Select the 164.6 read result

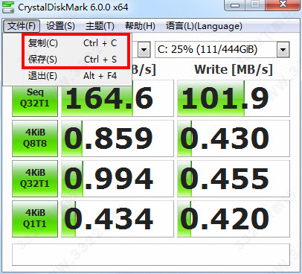(x=118, y=98)
